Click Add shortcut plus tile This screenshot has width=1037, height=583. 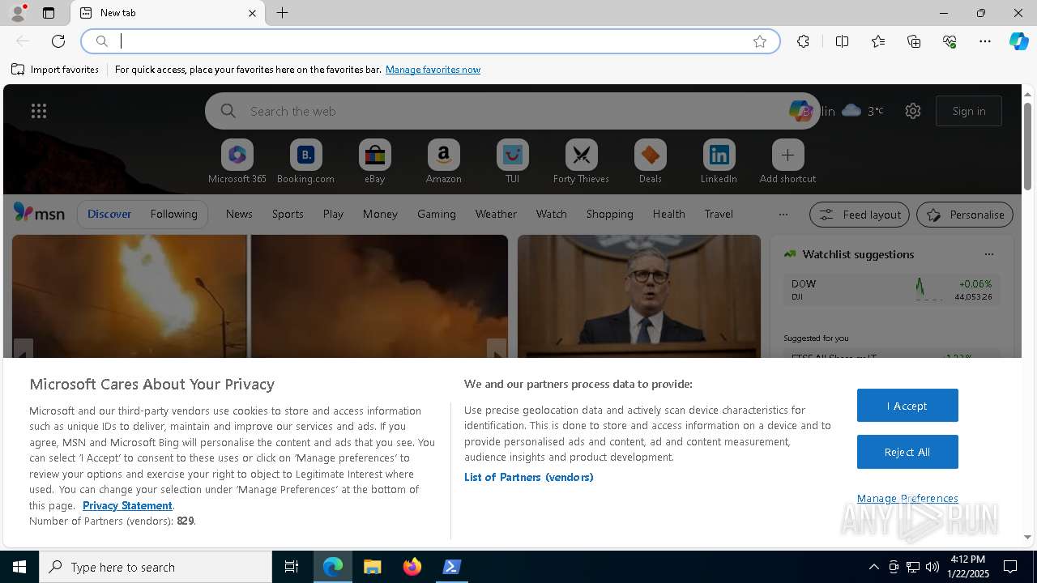(787, 162)
